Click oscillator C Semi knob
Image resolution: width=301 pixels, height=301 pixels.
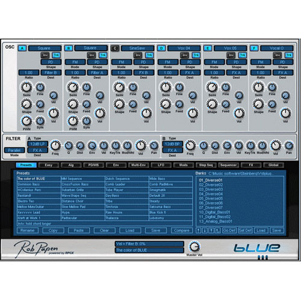click(x=119, y=87)
